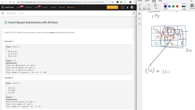Go to the Previous problem
Viewport: 195px width, 110px height.
tap(11, 13)
